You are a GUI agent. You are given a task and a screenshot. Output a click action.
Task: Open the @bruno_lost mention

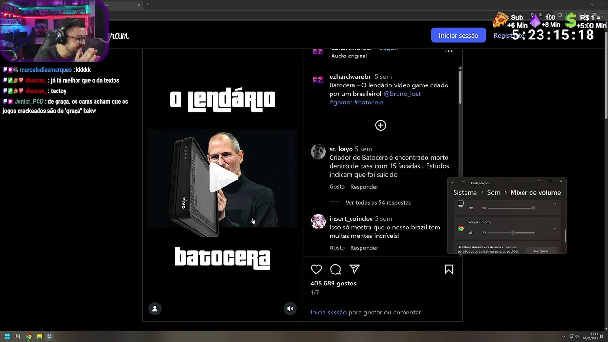click(402, 94)
